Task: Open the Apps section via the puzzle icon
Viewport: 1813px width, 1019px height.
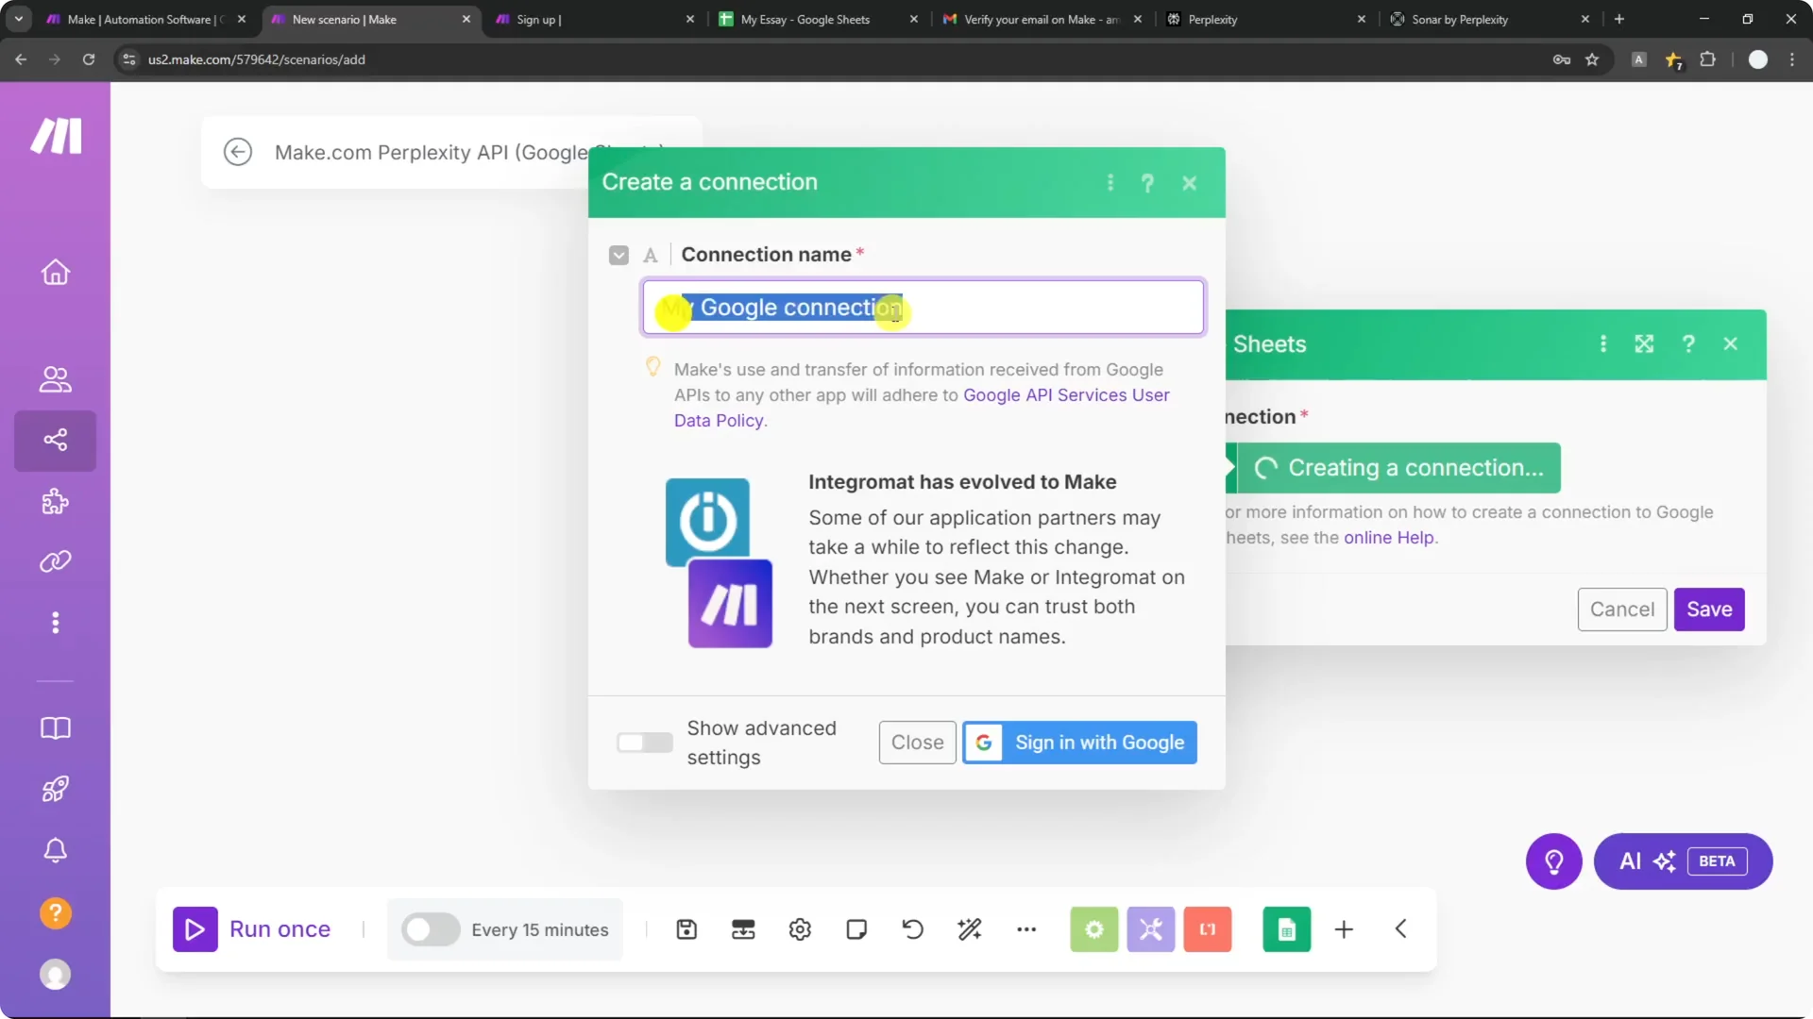Action: pyautogui.click(x=55, y=501)
